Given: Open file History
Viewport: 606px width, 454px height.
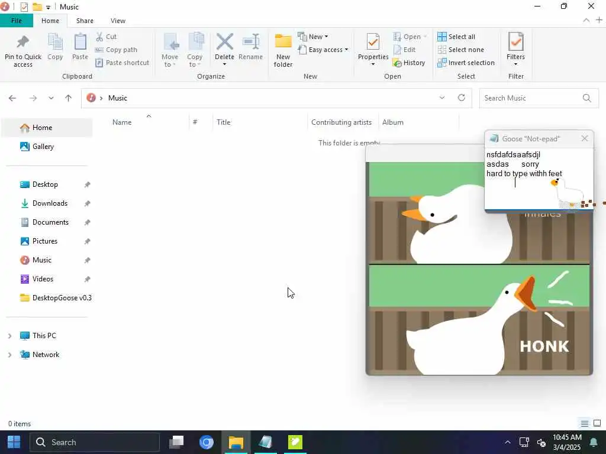Looking at the screenshot, I should (x=409, y=63).
